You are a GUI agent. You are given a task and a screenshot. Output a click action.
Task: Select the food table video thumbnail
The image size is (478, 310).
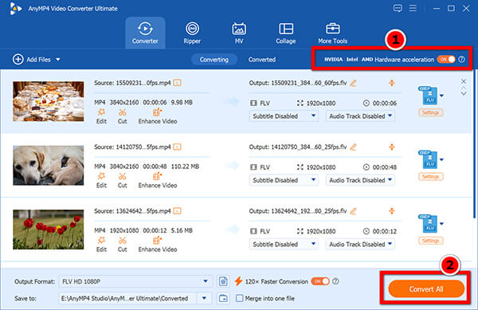point(48,101)
